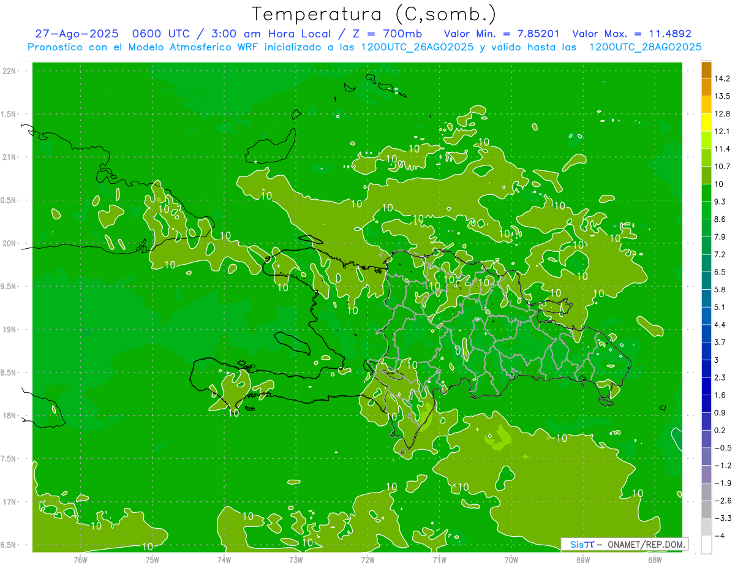Image resolution: width=735 pixels, height=568 pixels.
Task: Click the "10.7" color scale label
Action: [x=722, y=167]
